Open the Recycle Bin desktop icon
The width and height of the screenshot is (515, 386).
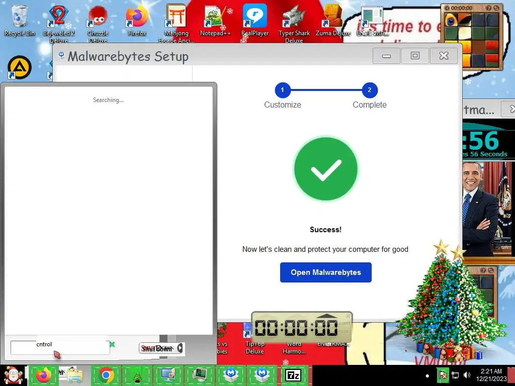19,20
